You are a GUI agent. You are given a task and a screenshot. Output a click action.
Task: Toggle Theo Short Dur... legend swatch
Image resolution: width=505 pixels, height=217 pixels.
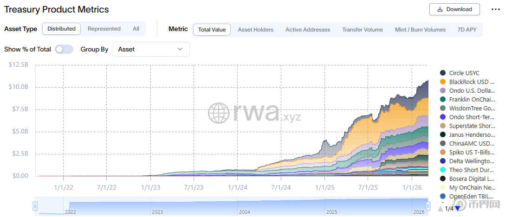point(443,170)
